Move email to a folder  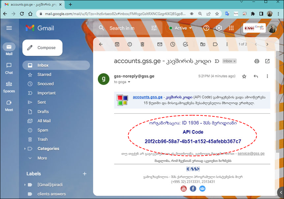pyautogui.click(x=203, y=44)
